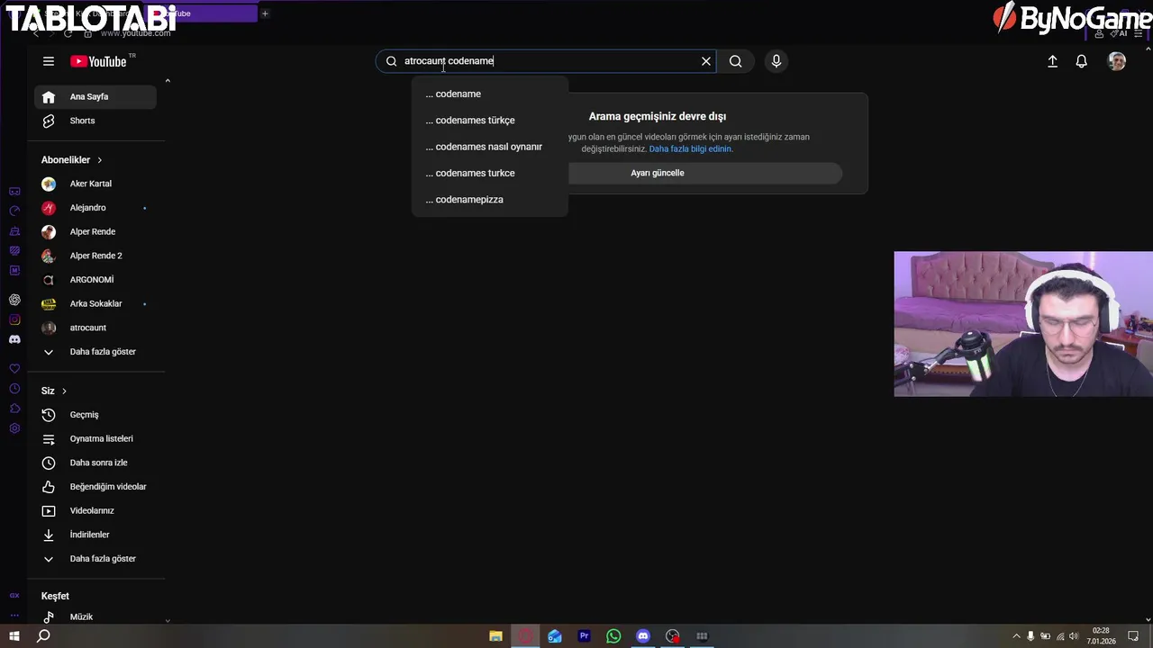Open ChatGPT in Opera sidebar
Image resolution: width=1153 pixels, height=648 pixels.
pos(14,300)
